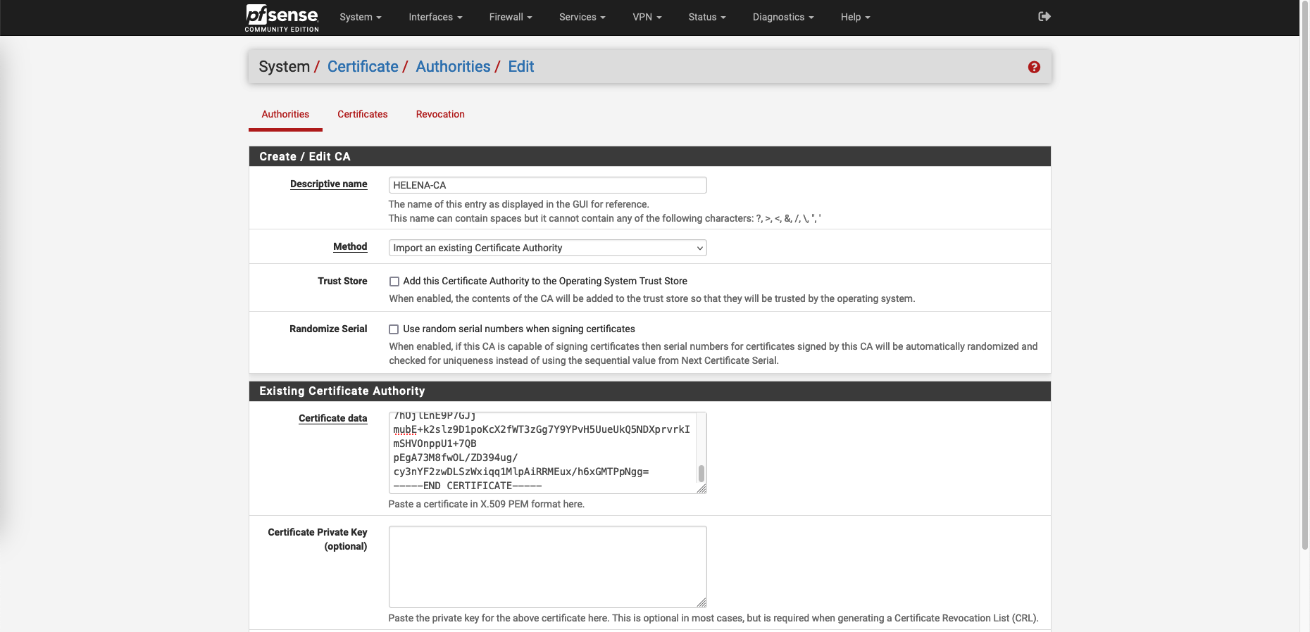Open the red help question mark icon
This screenshot has width=1310, height=632.
click(x=1033, y=67)
